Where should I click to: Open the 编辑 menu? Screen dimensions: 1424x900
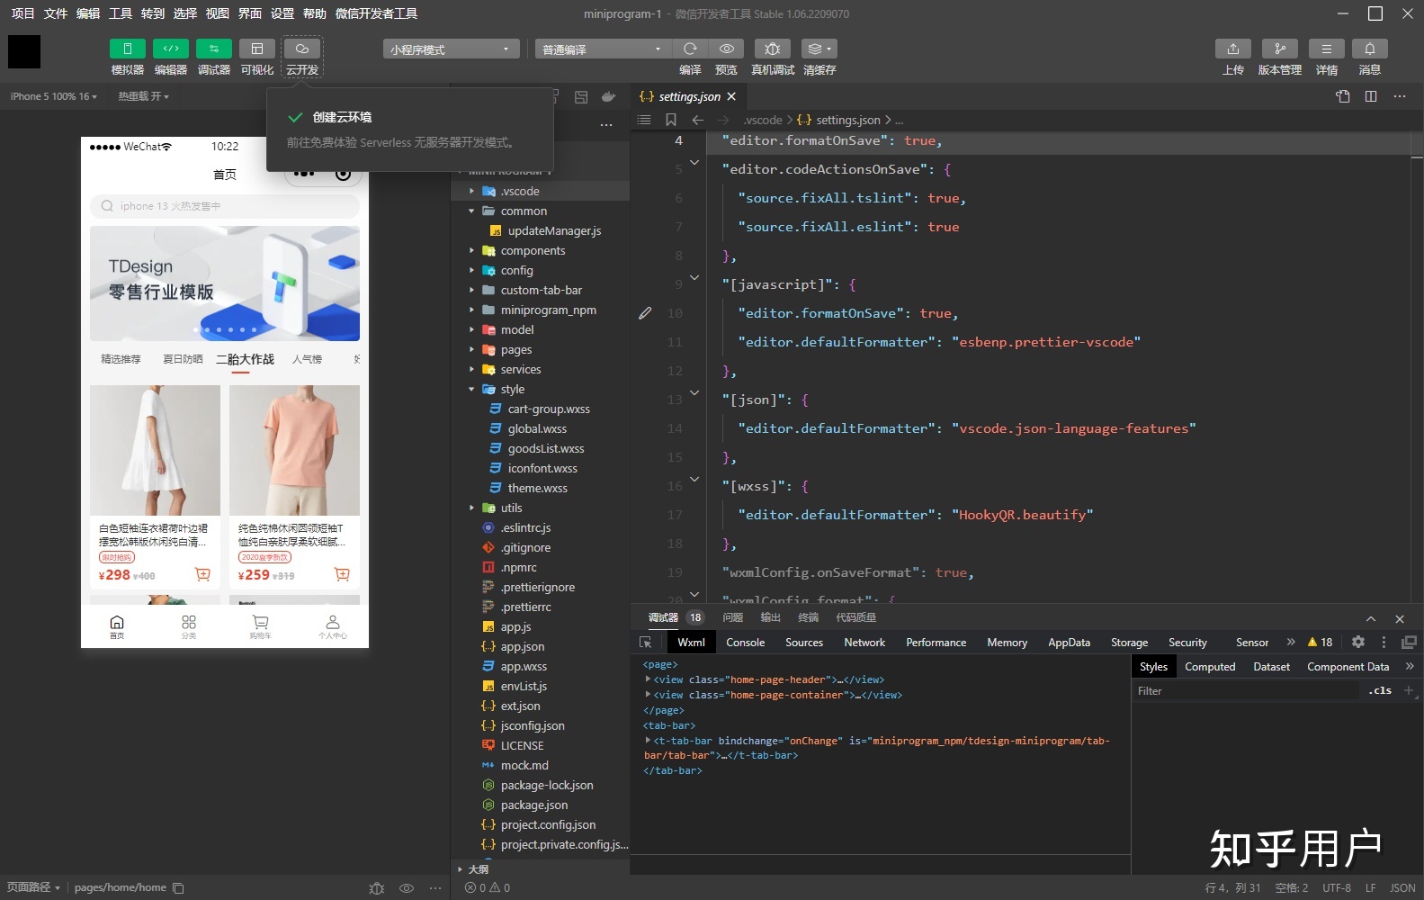pos(88,13)
